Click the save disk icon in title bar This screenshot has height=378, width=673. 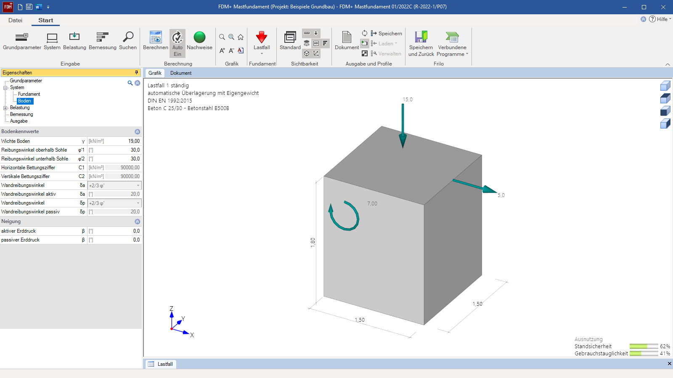pos(29,7)
